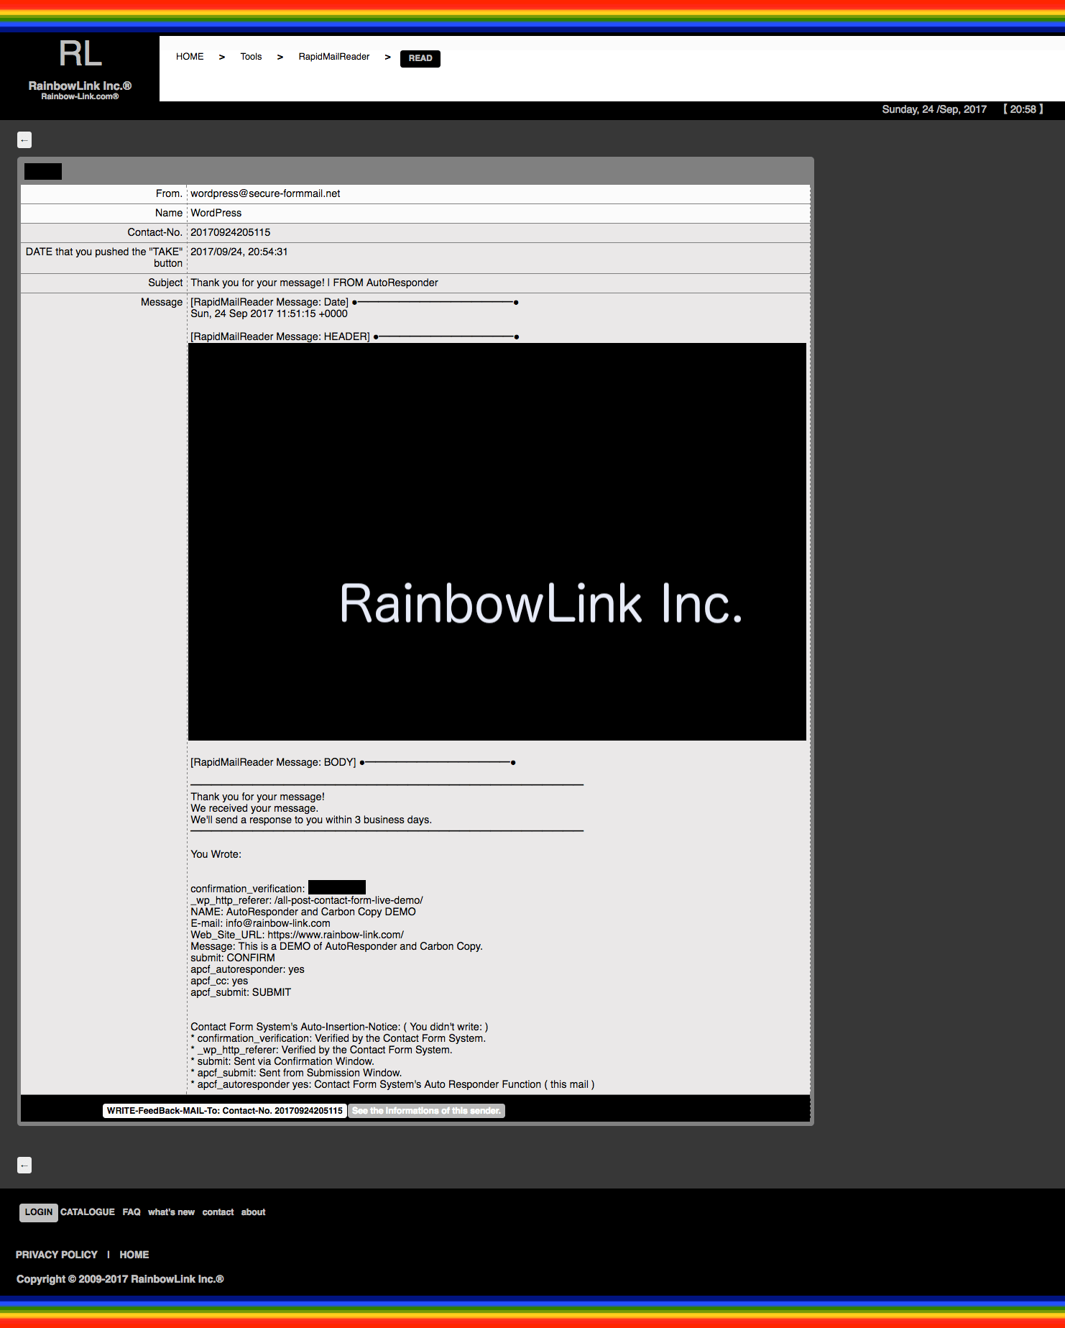Click WRITE-FeedBack-MAIL-To Contact-No. button
Image resolution: width=1065 pixels, height=1328 pixels.
tap(225, 1111)
